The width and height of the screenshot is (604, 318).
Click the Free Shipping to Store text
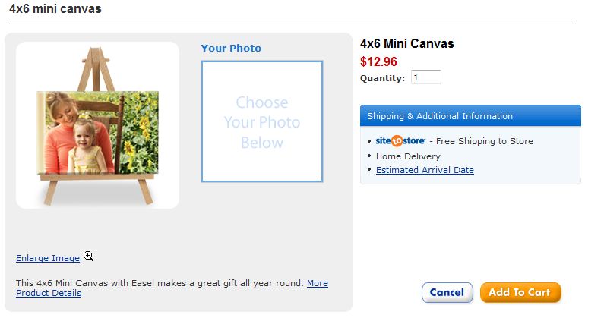click(x=485, y=141)
